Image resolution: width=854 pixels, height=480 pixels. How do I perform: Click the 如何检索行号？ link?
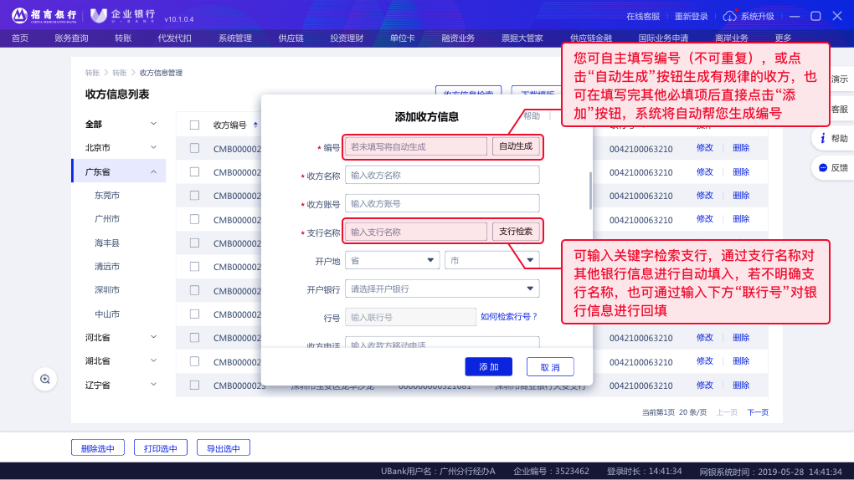click(x=509, y=317)
